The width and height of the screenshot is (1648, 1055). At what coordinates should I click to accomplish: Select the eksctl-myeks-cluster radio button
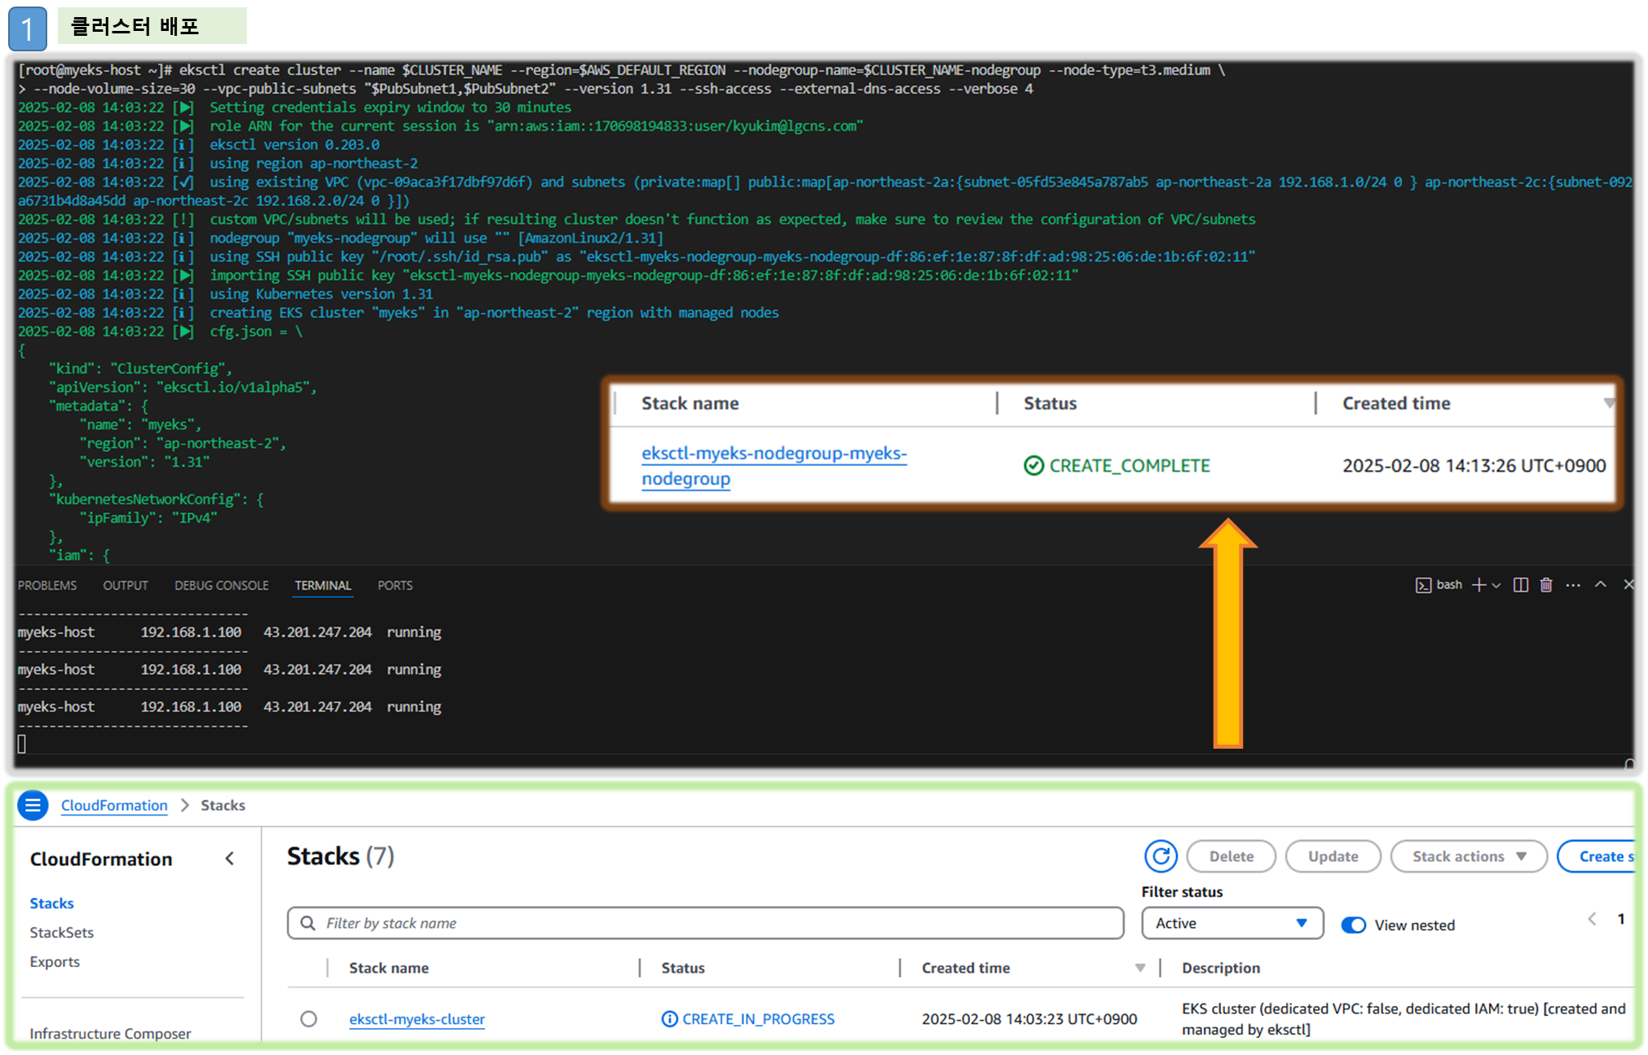click(x=309, y=1018)
